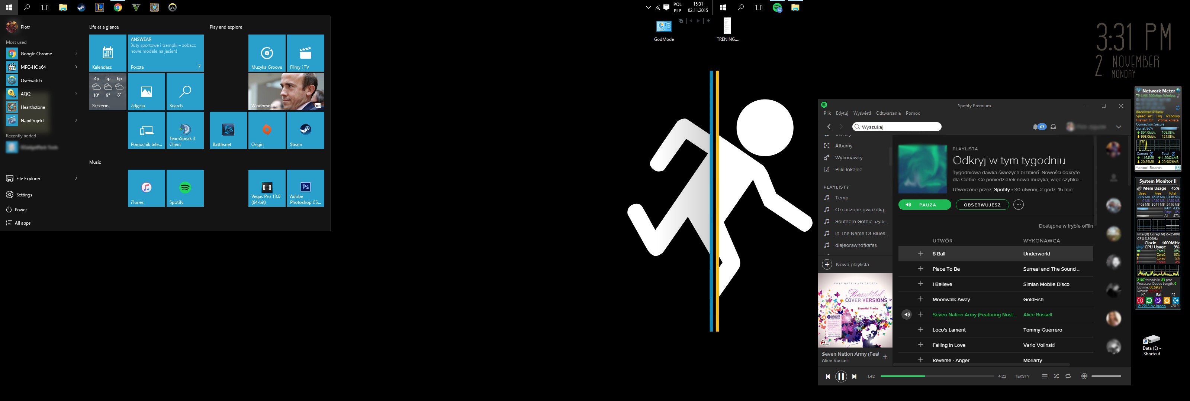Viewport: 1190px width, 401px height.
Task: Pause playback with round pause button
Action: [x=841, y=376]
